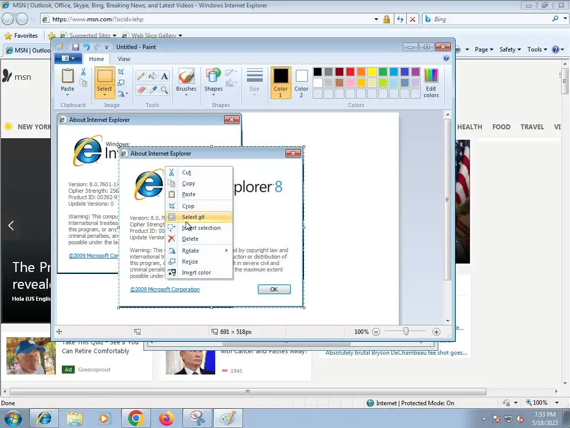Click ©2009 Microsoft Corporation link in front dialog
The width and height of the screenshot is (570, 428).
[x=165, y=289]
